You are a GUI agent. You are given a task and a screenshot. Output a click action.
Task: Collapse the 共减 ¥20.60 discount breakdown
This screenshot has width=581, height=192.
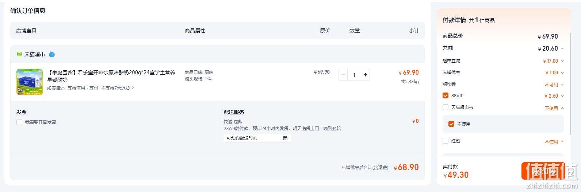coord(562,48)
